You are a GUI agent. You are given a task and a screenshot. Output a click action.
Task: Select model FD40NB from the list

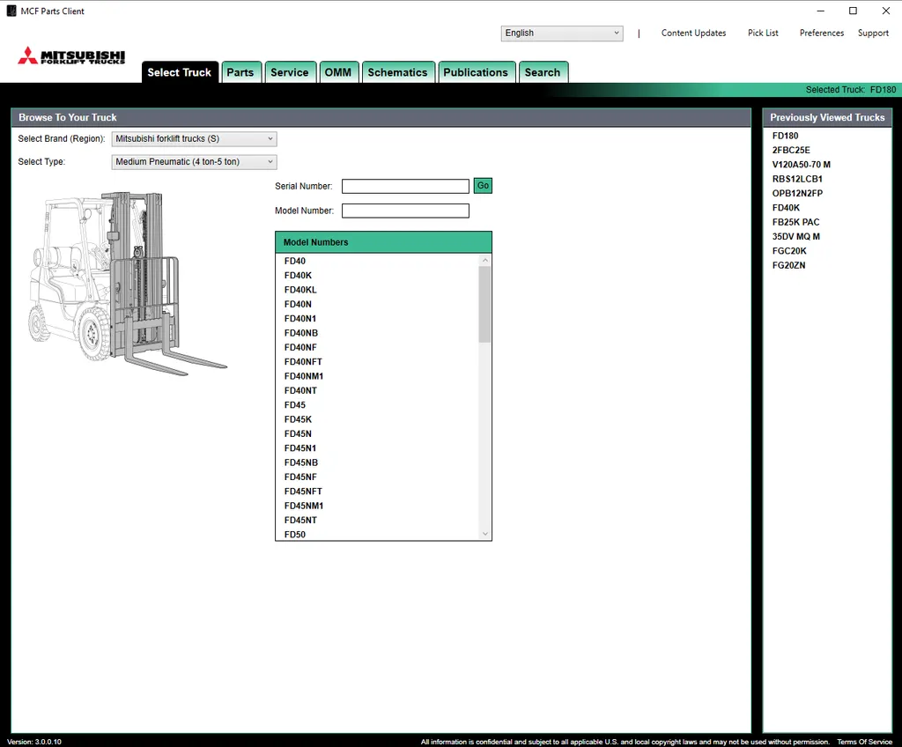point(301,333)
